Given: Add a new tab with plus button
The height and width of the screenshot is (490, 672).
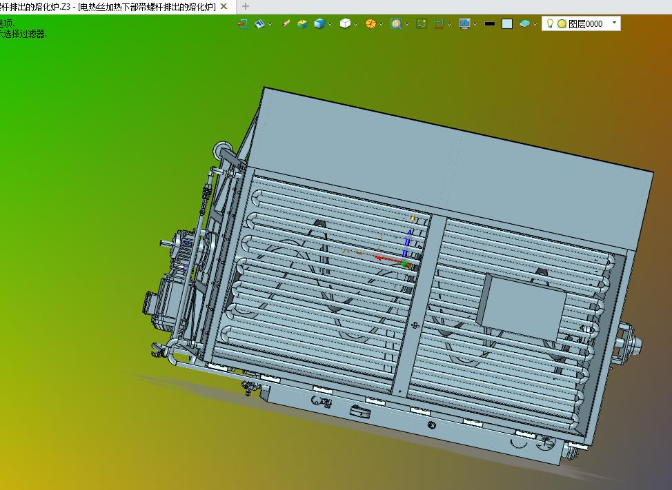Looking at the screenshot, I should 246,6.
